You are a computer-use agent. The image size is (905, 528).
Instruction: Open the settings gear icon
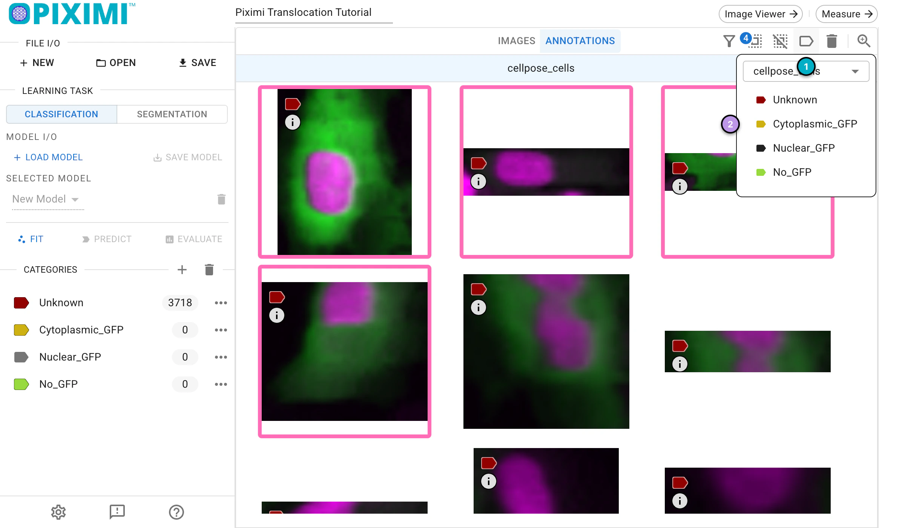[58, 512]
